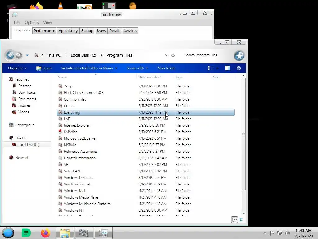
Task: Open view options dropdown arrow
Action: point(217,68)
